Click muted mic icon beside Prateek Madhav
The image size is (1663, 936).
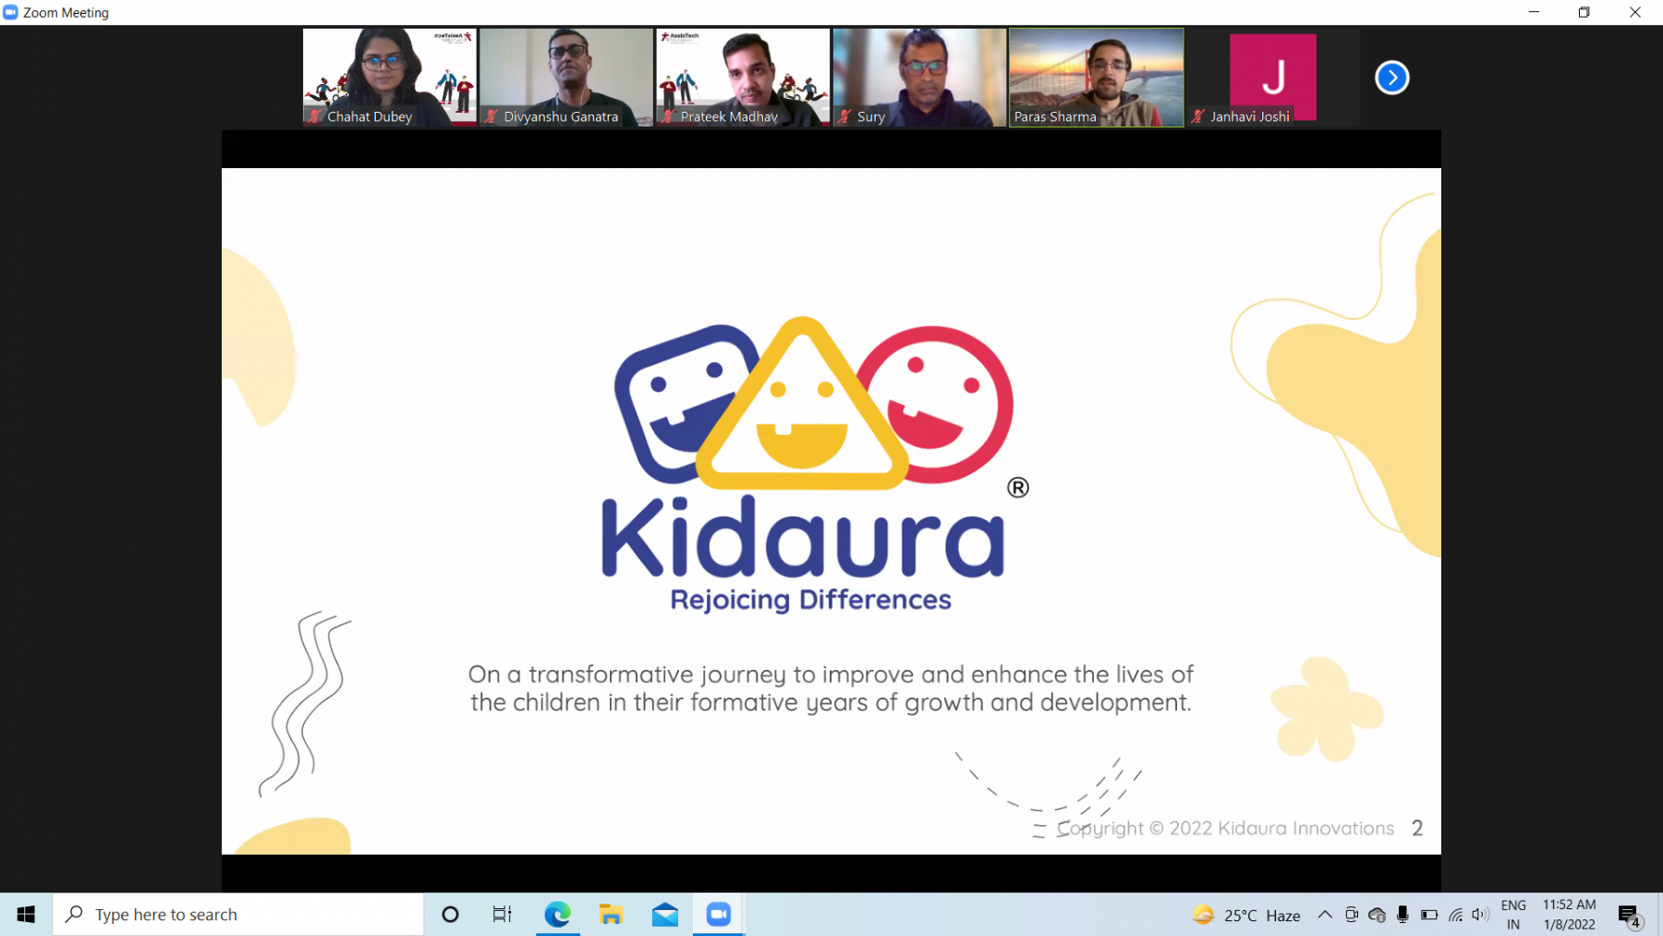point(668,116)
